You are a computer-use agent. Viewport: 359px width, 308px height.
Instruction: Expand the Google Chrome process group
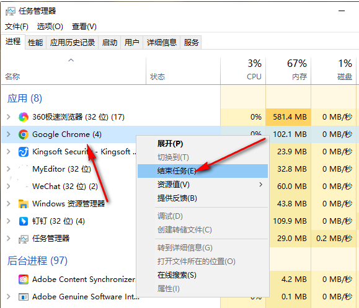tap(9, 134)
